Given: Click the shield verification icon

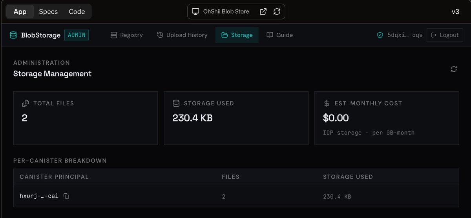Looking at the screenshot, I should pos(380,35).
